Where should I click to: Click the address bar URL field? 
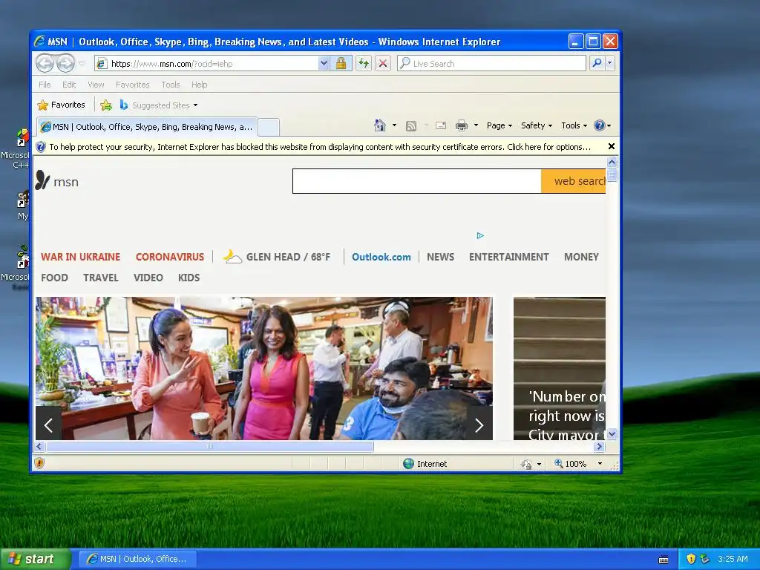pyautogui.click(x=208, y=64)
